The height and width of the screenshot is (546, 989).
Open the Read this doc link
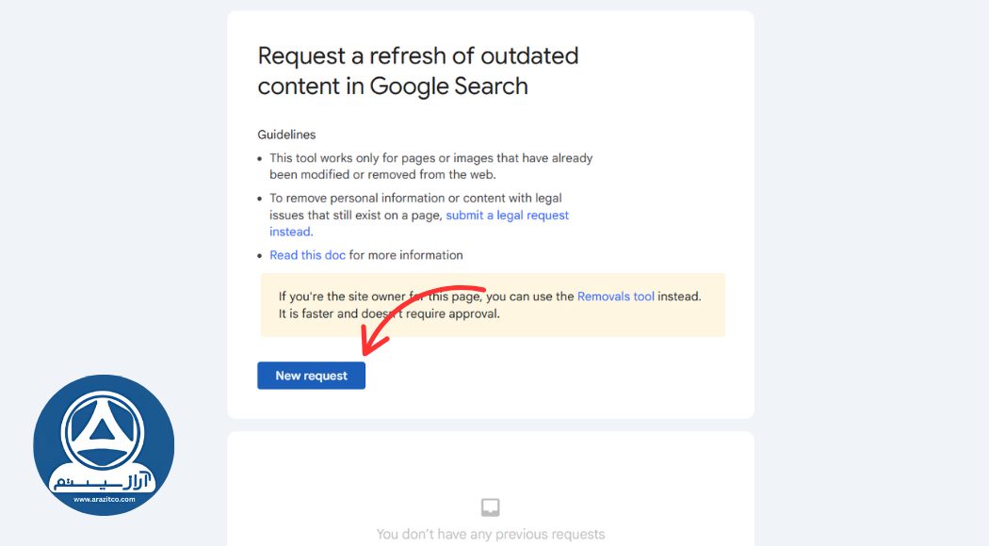[307, 255]
